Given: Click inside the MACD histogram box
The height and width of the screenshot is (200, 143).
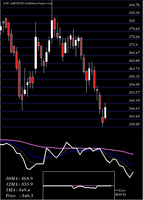Looking at the screenshot, I should pos(79,186).
